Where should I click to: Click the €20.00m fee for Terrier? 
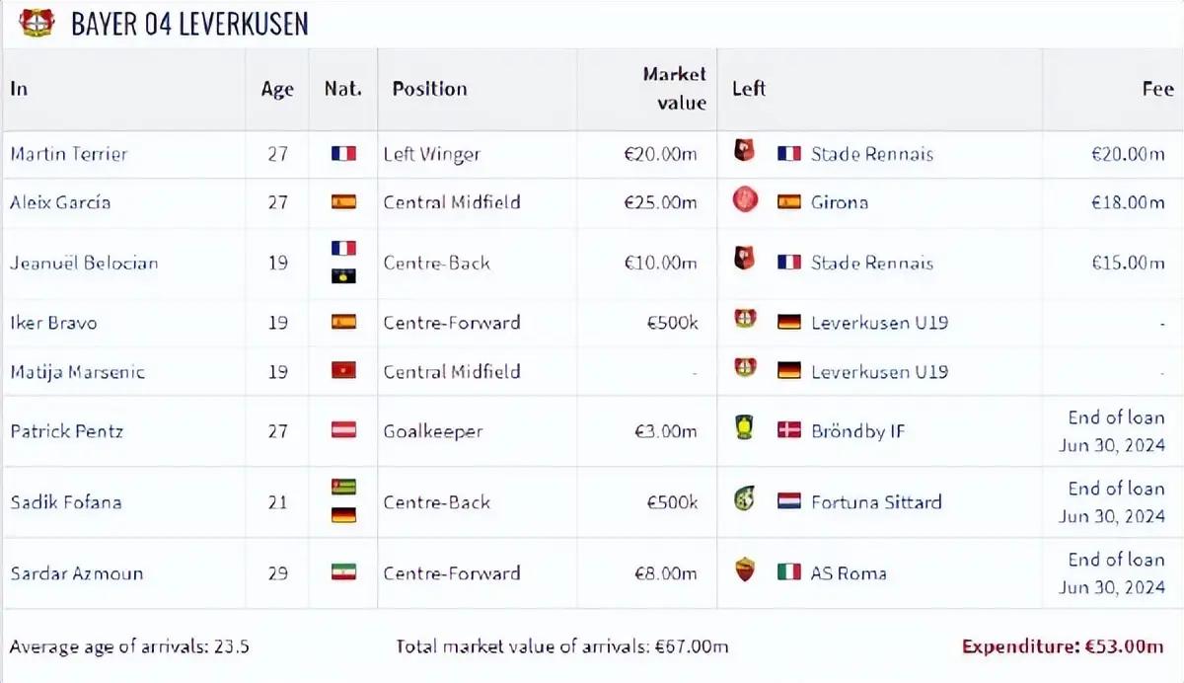1128,154
